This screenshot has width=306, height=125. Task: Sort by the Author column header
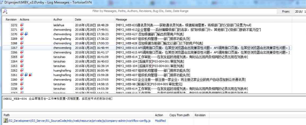[58, 20]
